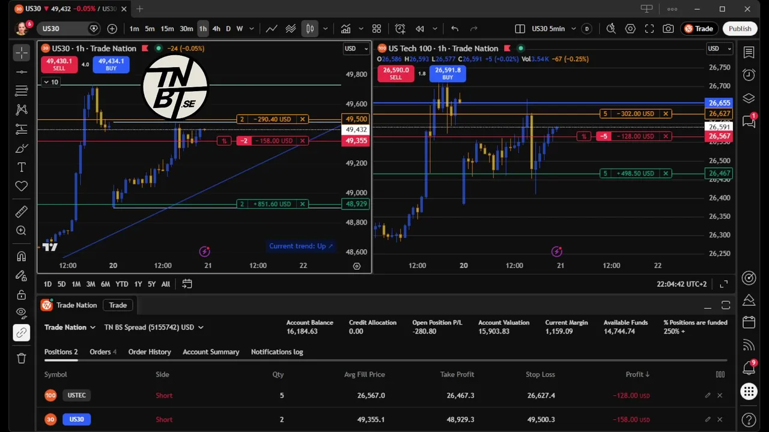Open the go to date calendar

[x=187, y=284]
